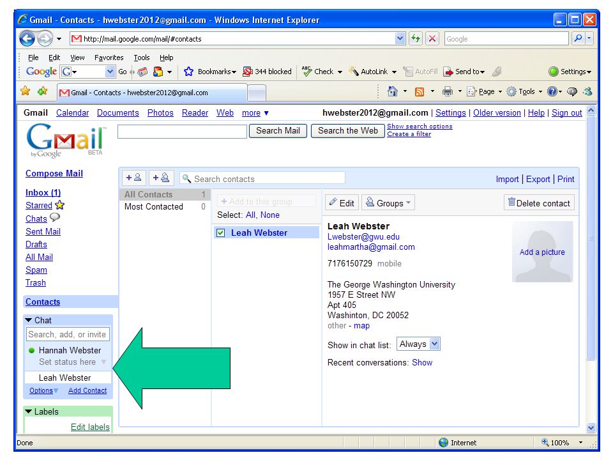Click the AutoLink icon in Google toolbar
Viewport: 613px width, 460px height.
click(353, 71)
